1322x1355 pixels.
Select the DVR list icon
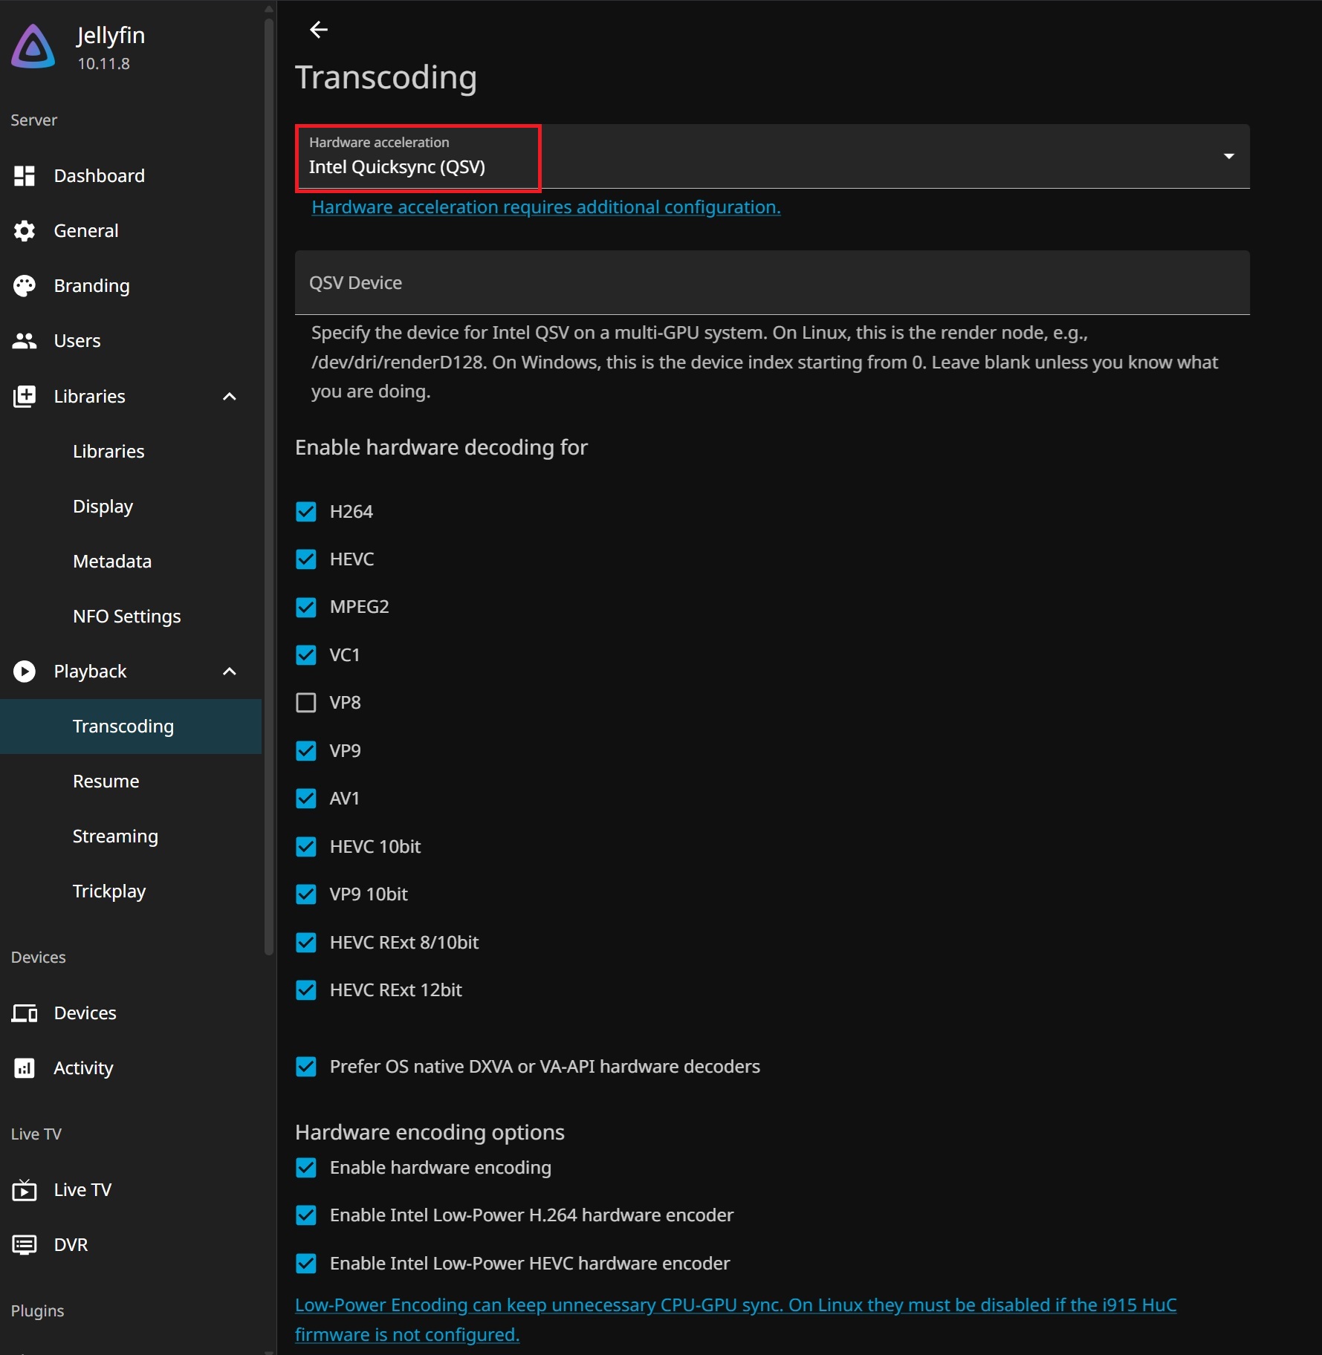(25, 1245)
